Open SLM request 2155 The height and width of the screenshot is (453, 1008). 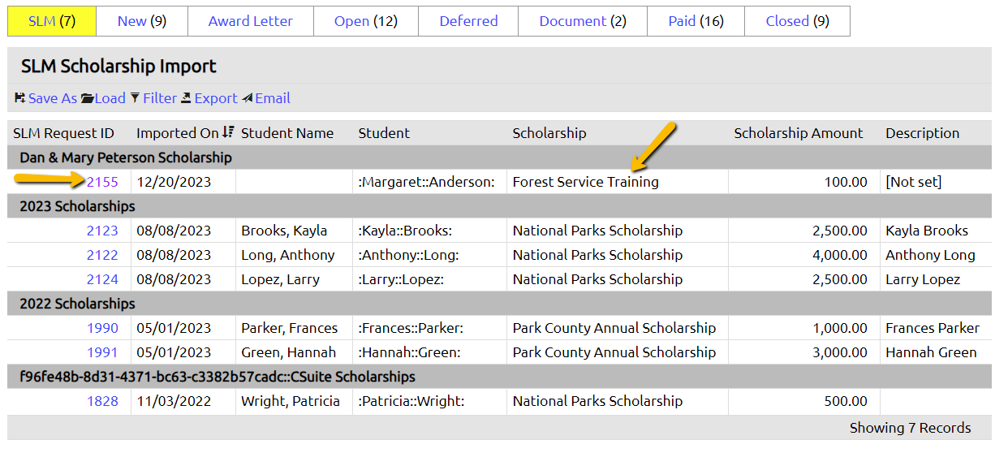tap(102, 182)
